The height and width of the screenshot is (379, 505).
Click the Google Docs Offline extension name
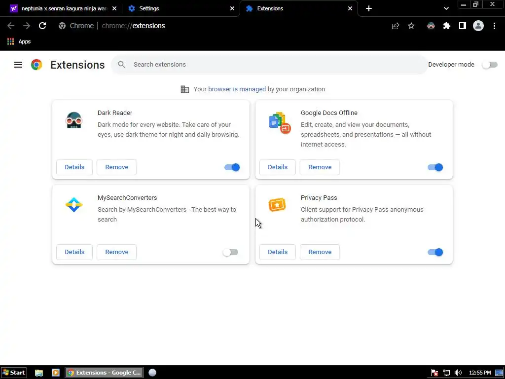click(x=329, y=113)
